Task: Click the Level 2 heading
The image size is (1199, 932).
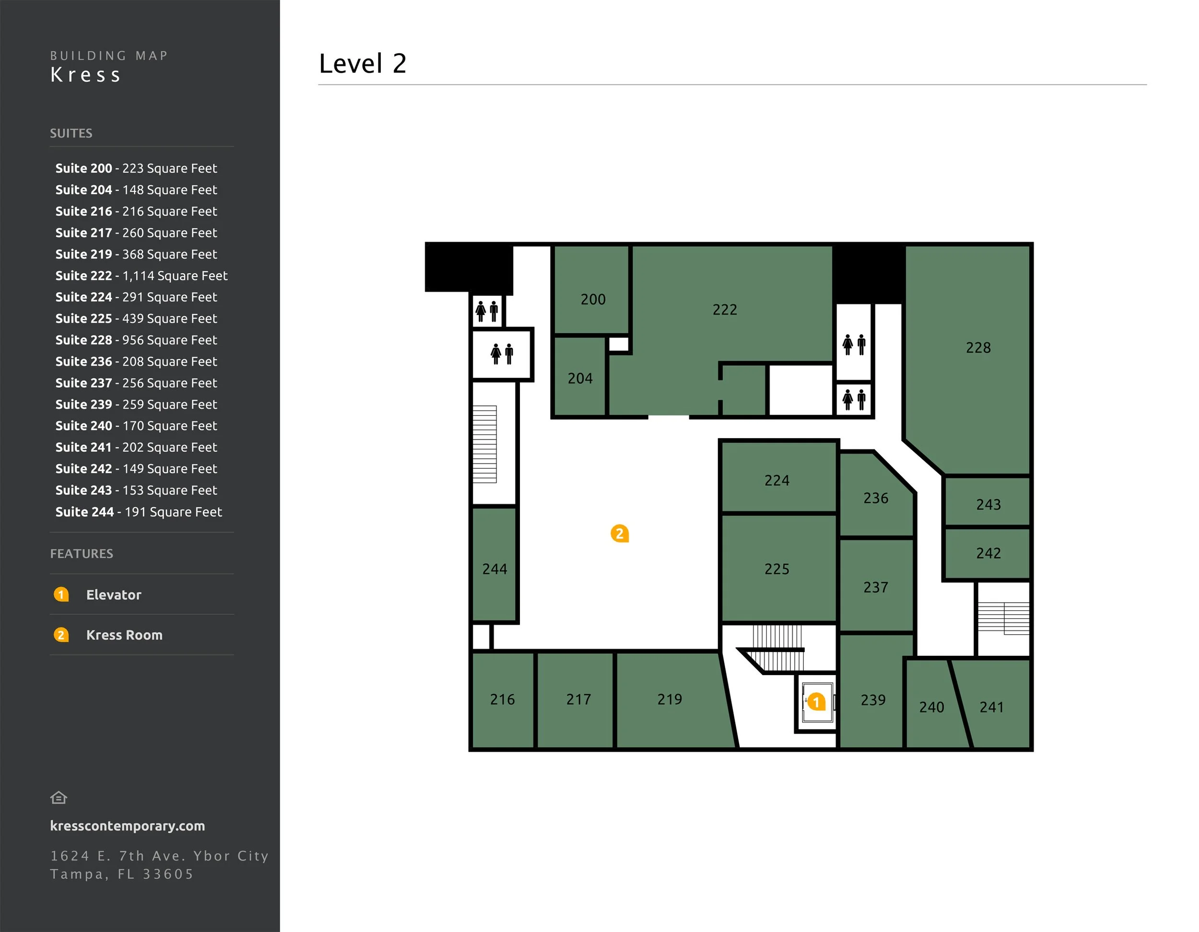Action: [362, 64]
